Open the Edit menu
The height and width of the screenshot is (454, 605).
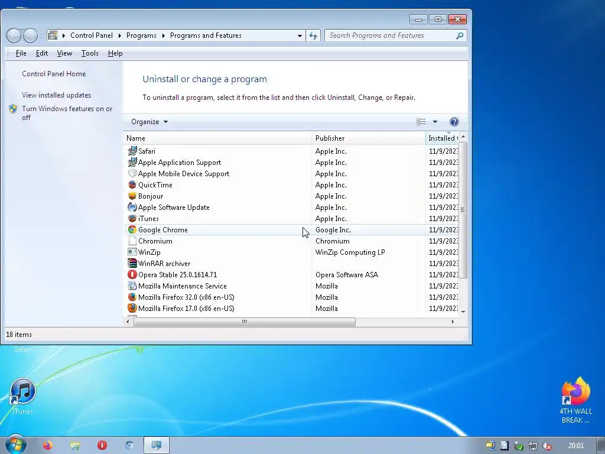[42, 53]
